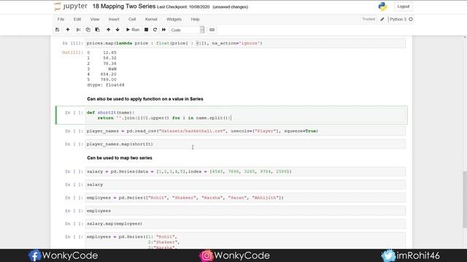This screenshot has height=262, width=467.
Task: Click the dtype: float64 output line
Action: 105,85
